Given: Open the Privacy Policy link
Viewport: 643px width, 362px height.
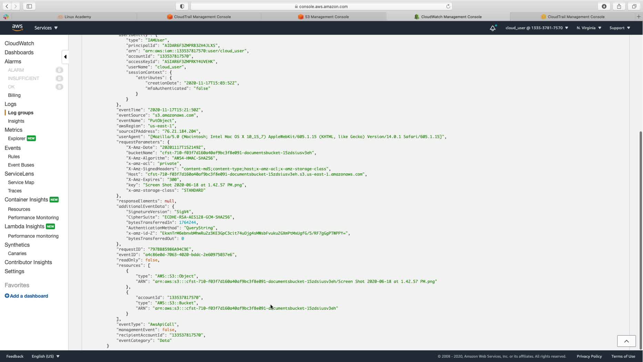Looking at the screenshot, I should 589,356.
